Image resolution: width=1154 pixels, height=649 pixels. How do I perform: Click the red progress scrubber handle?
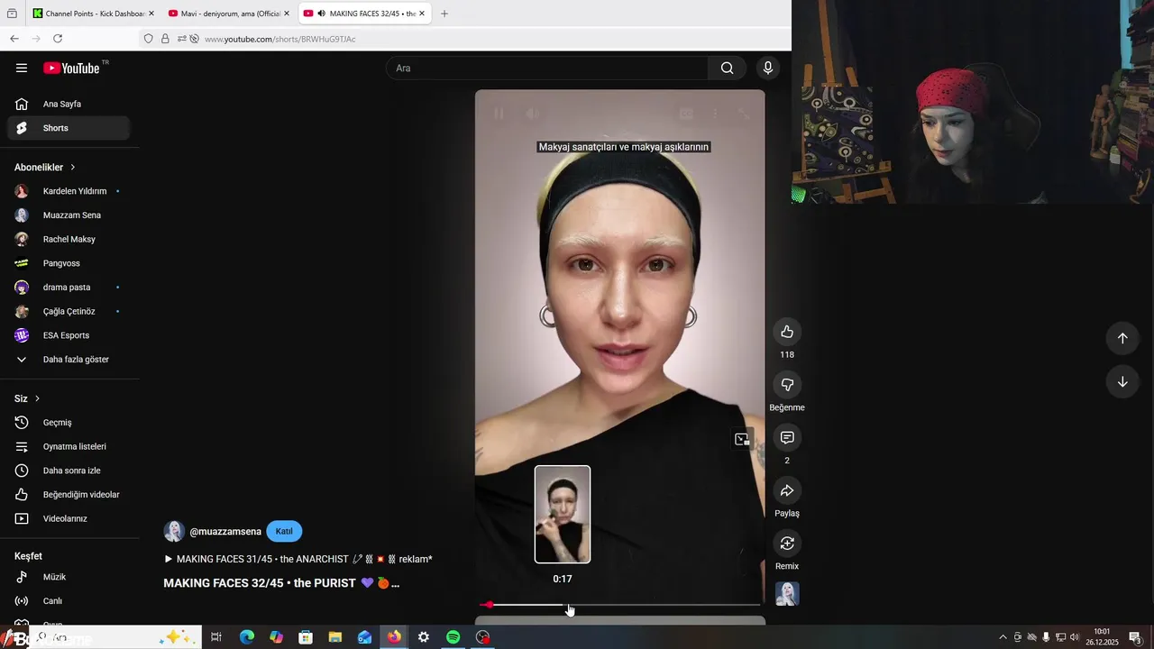(490, 605)
